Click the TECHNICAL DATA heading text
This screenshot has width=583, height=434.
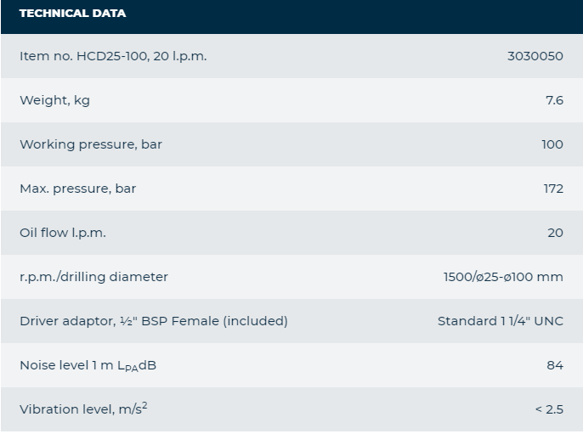(x=72, y=14)
